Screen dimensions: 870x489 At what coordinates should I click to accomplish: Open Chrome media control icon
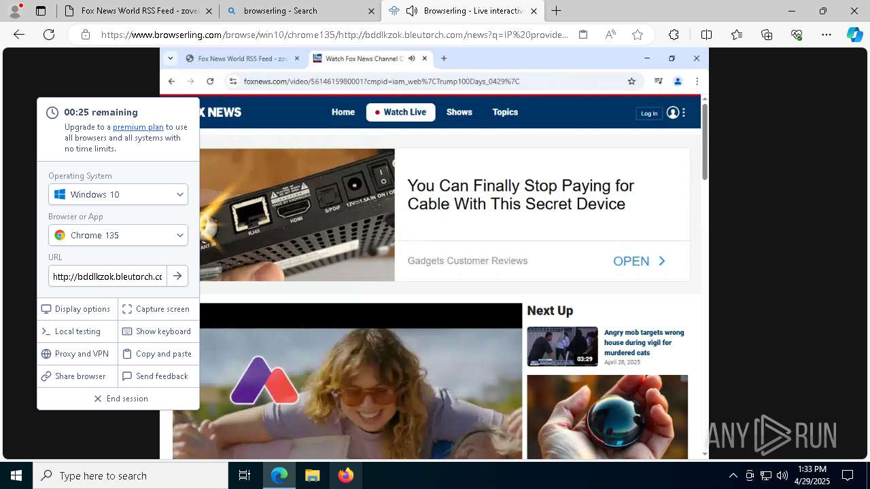658,81
